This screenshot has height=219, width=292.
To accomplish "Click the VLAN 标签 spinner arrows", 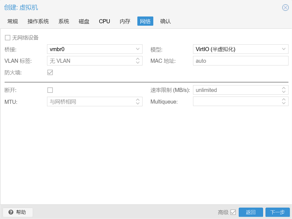I will tap(138, 61).
